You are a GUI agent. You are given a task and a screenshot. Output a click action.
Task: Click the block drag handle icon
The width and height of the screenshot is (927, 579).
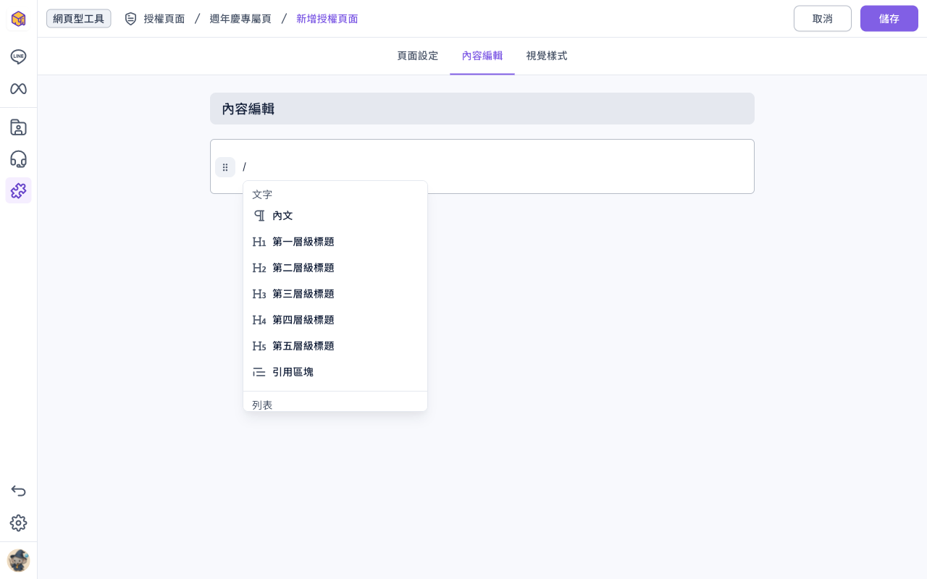tap(225, 167)
